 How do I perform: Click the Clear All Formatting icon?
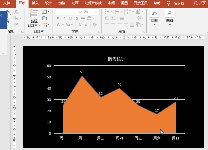click(95, 25)
